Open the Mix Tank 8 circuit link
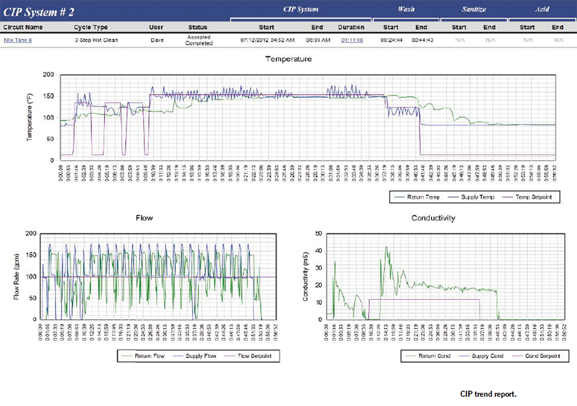Viewport: 577px width, 406px height. click(18, 40)
